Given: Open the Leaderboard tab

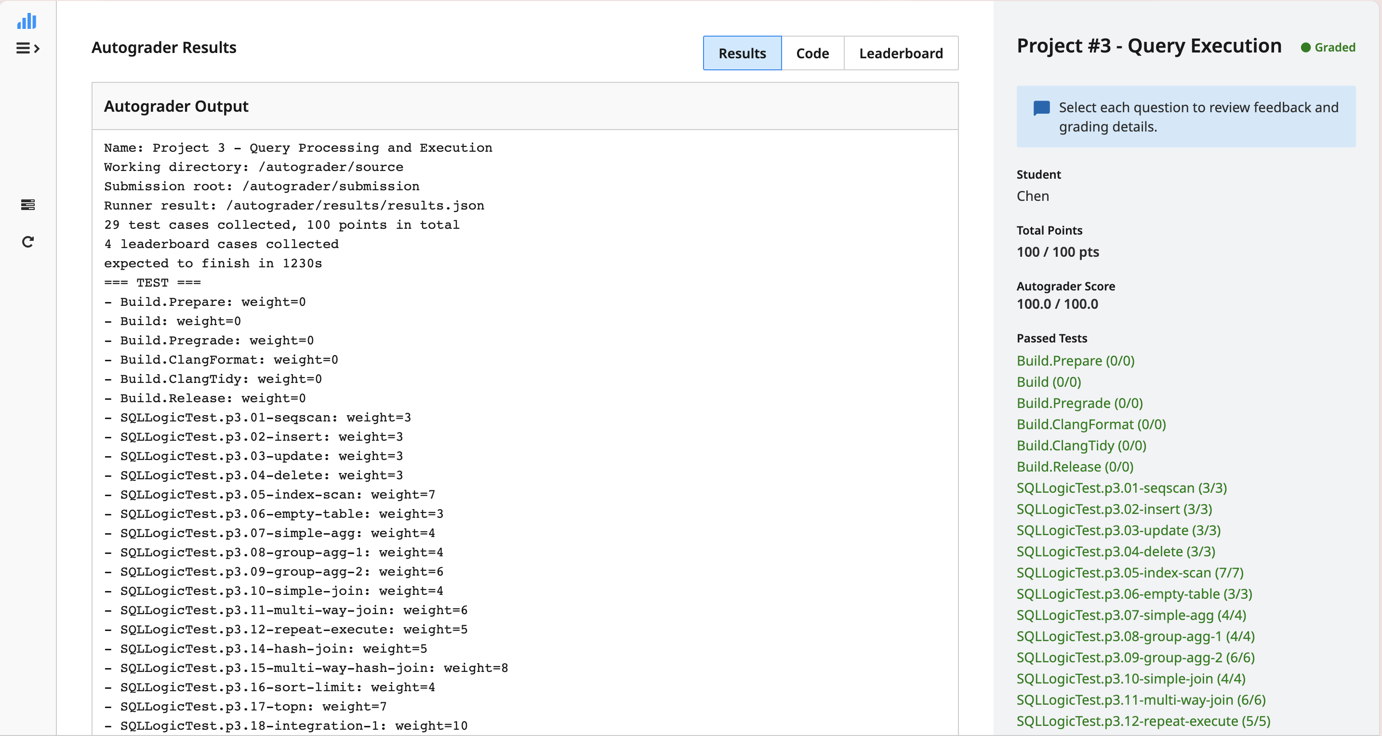Looking at the screenshot, I should point(901,53).
